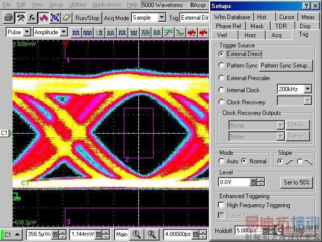
Task: Open the Acq Mode Sample dropdown
Action: click(x=162, y=18)
